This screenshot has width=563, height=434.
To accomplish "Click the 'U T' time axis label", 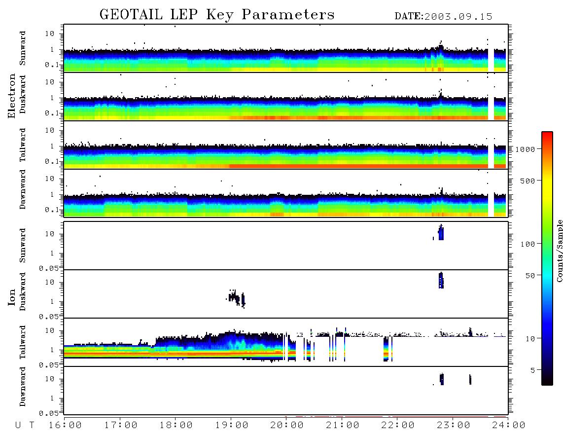I will point(25,426).
